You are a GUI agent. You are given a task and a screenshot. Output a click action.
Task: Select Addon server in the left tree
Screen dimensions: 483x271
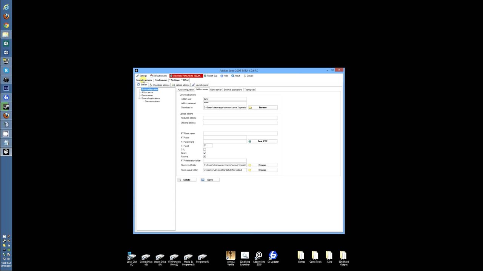pyautogui.click(x=147, y=92)
